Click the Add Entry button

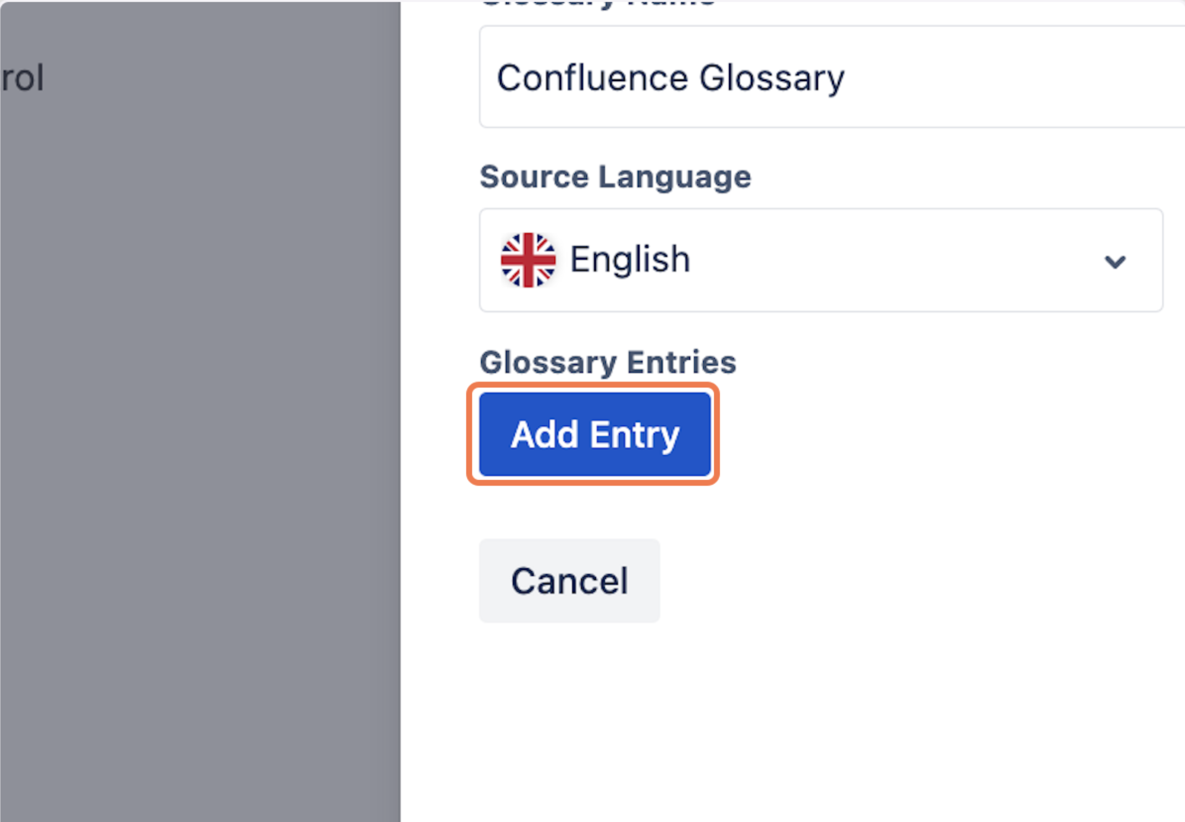pos(595,434)
